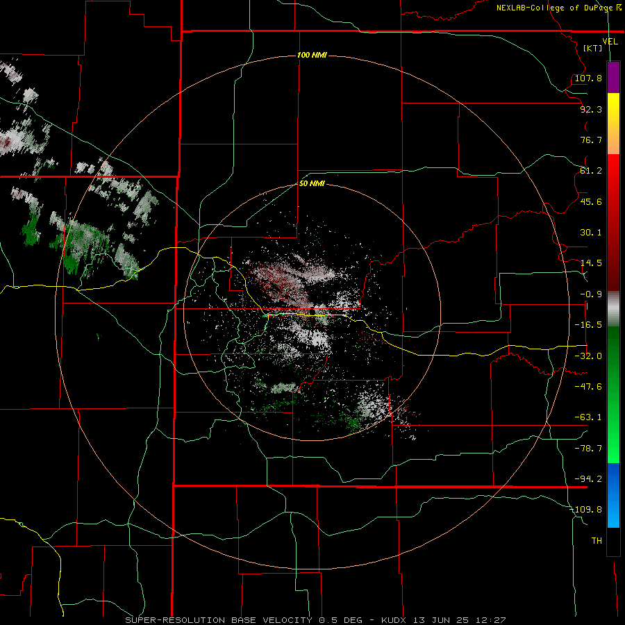Select the 61.2 scale value
The width and height of the screenshot is (625, 625).
point(591,171)
